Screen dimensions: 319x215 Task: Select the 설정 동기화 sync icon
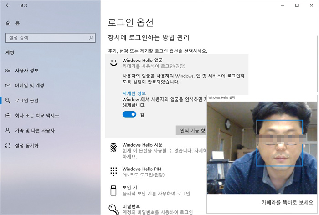(8, 145)
